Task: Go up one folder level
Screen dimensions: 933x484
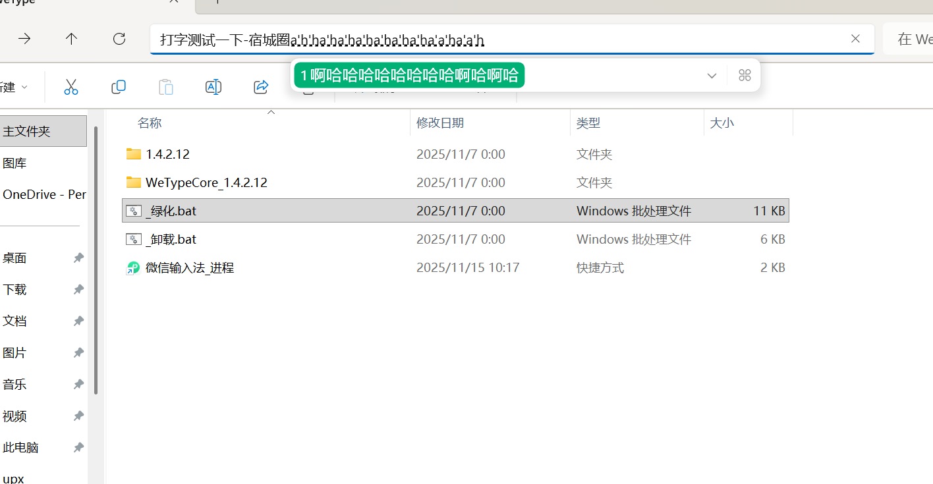Action: pos(72,39)
